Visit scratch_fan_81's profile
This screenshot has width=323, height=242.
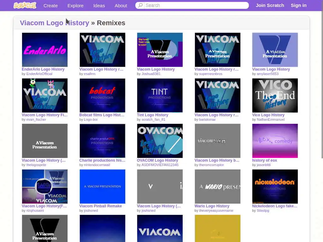pos(154,119)
